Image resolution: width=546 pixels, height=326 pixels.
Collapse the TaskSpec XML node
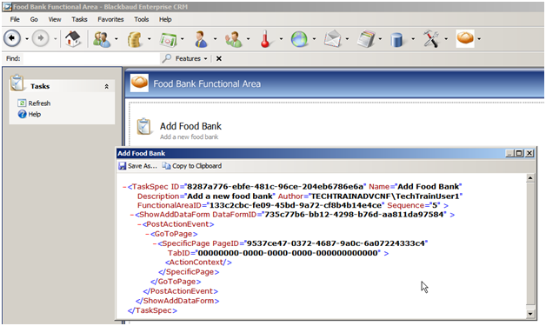(124, 187)
